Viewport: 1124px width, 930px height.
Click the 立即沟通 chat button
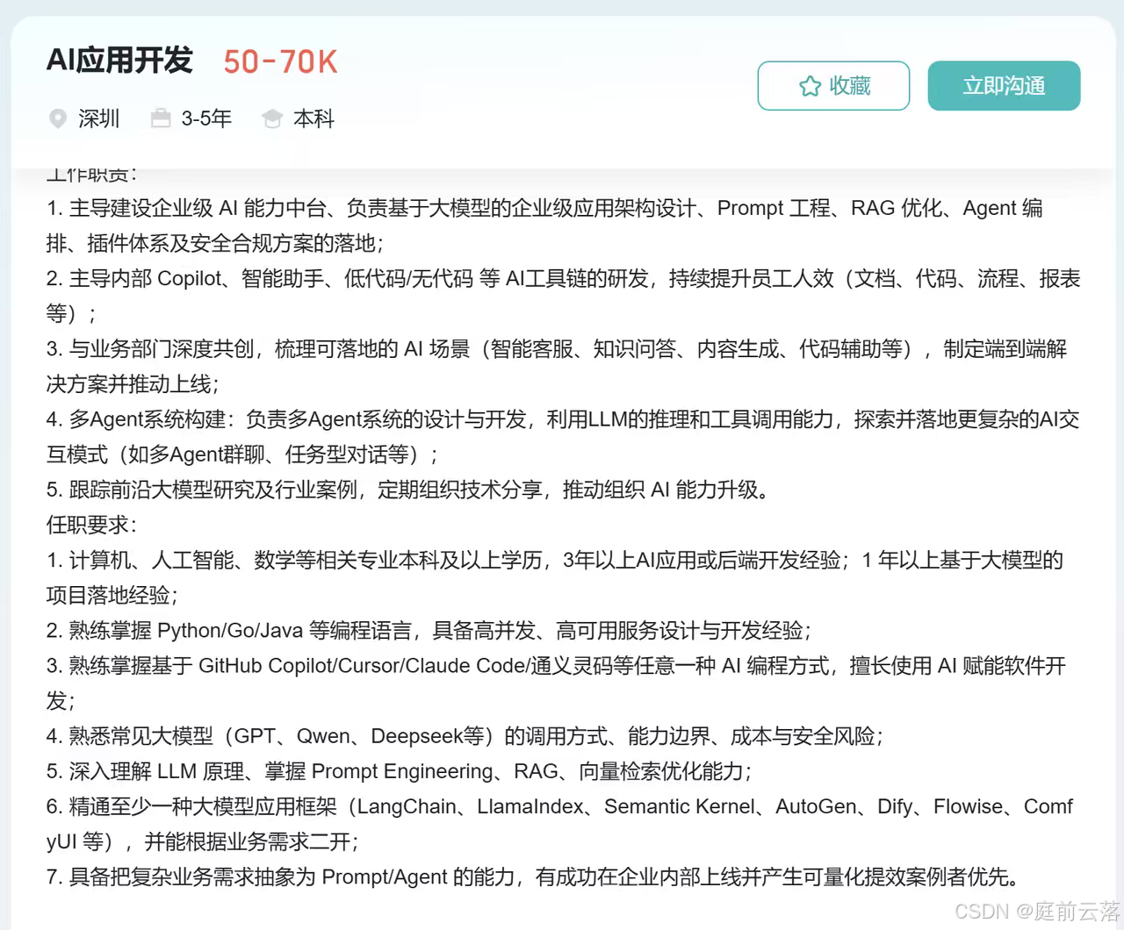[x=1004, y=86]
